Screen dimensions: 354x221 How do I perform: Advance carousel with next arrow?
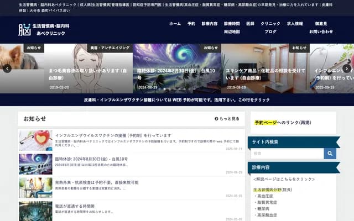coord(347,69)
